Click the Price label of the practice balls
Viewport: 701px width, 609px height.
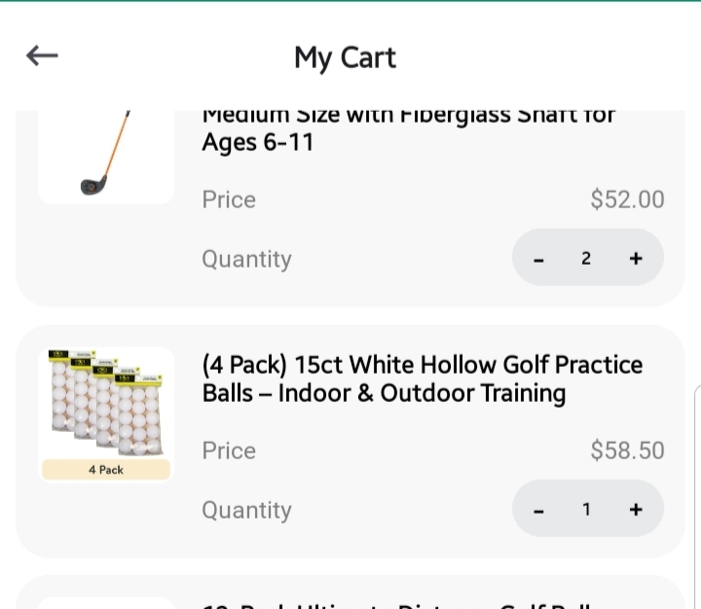(x=229, y=450)
